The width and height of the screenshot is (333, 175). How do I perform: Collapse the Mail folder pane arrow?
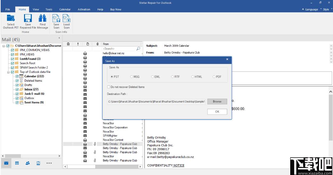click(59, 38)
